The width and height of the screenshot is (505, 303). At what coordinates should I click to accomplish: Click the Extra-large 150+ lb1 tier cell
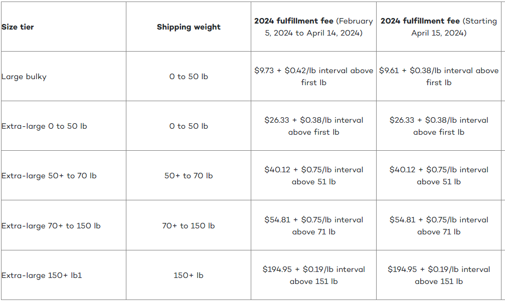click(x=64, y=275)
